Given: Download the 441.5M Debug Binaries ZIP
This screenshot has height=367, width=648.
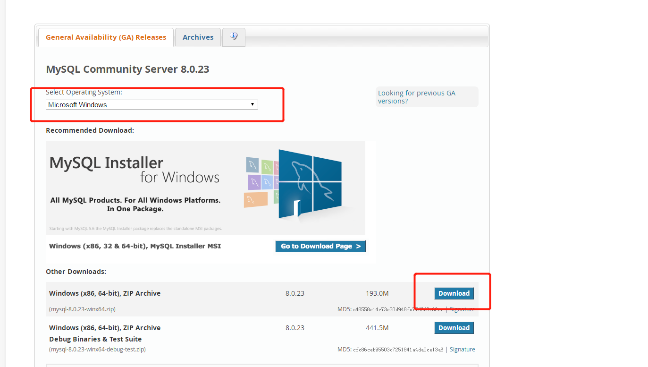Looking at the screenshot, I should (454, 328).
